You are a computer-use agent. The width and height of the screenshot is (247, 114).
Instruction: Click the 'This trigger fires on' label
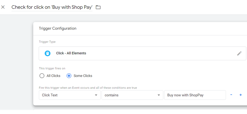(x=52, y=68)
